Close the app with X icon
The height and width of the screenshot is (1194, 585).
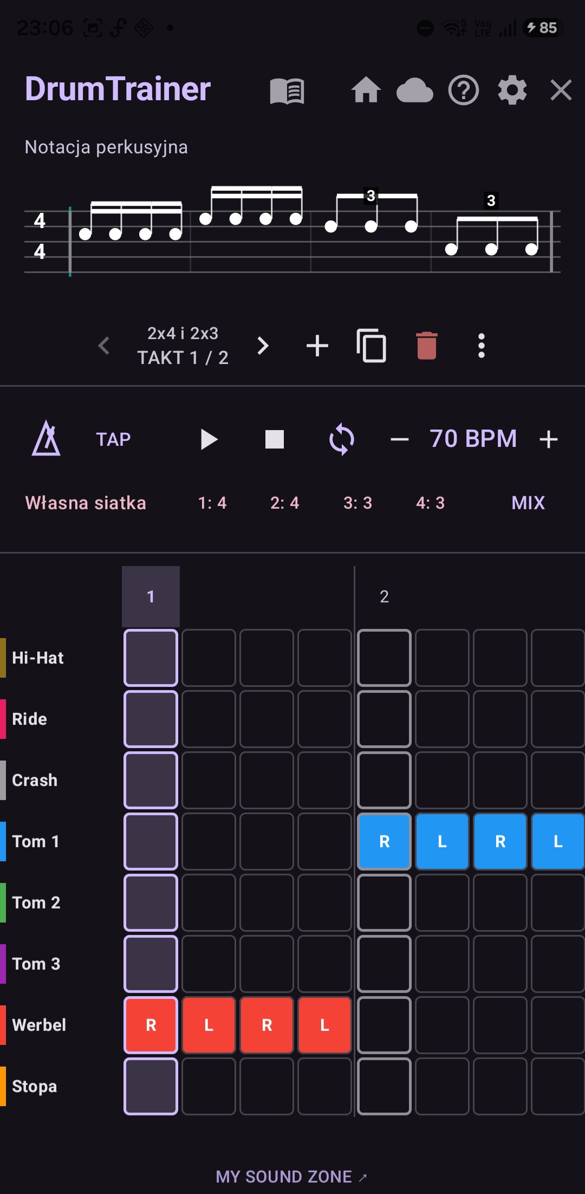pos(561,90)
